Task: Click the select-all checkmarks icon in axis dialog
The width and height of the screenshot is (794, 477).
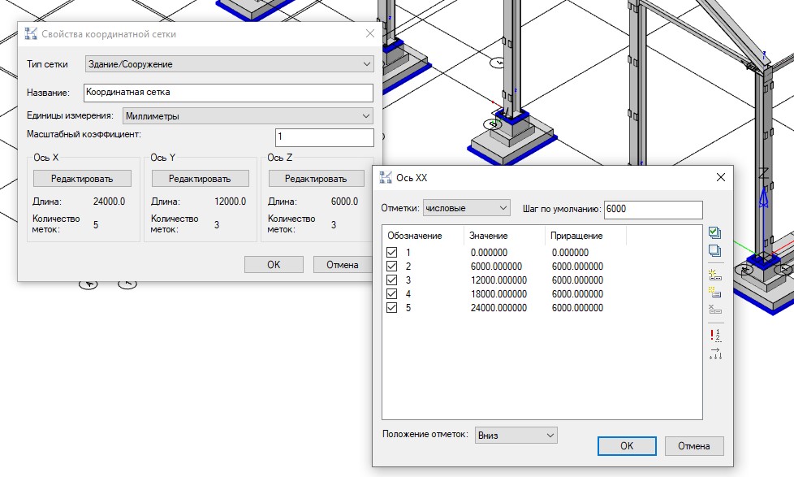Action: (x=714, y=233)
